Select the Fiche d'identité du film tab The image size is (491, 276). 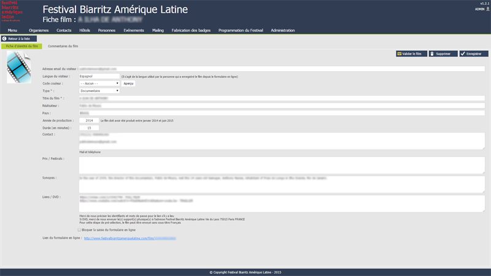coord(22,46)
